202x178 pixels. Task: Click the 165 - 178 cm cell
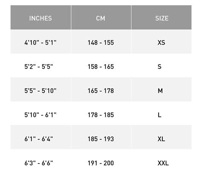[101, 90]
